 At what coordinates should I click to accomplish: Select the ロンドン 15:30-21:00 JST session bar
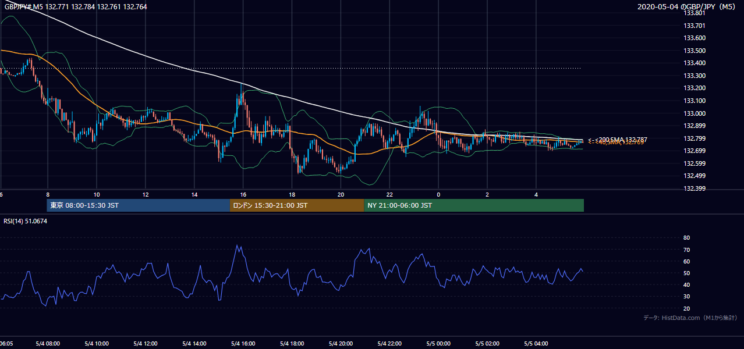pos(297,205)
